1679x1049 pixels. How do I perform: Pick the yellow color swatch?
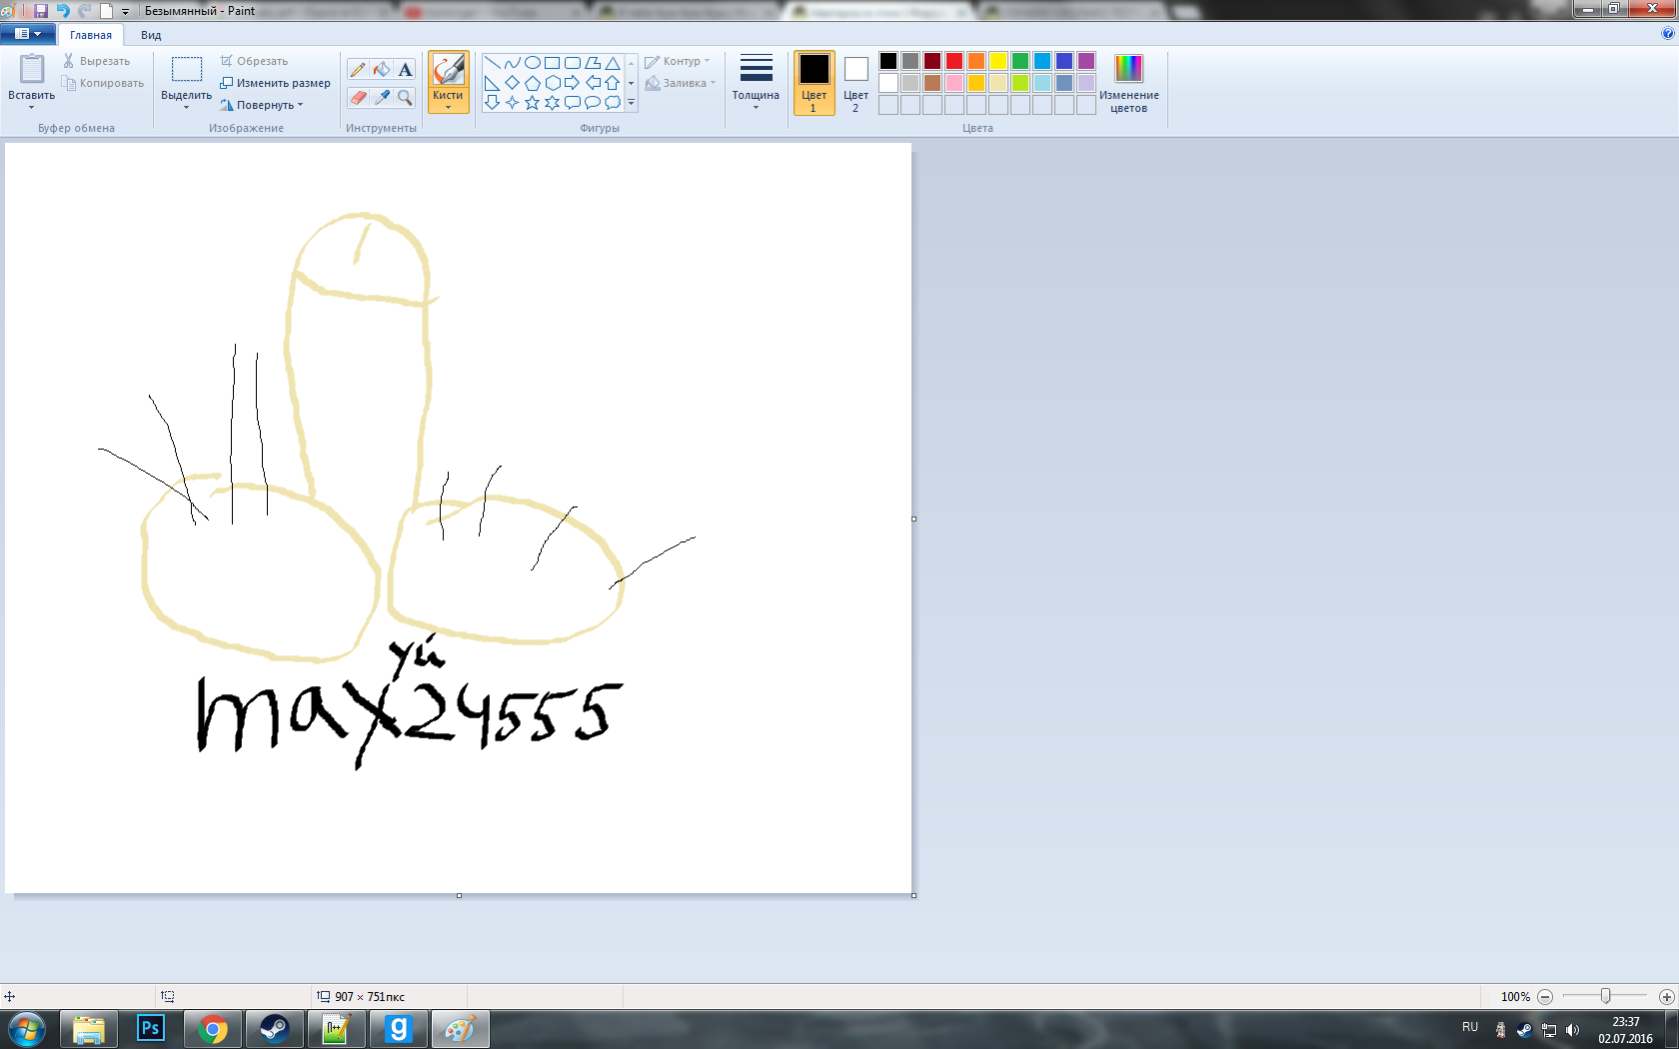[x=998, y=61]
